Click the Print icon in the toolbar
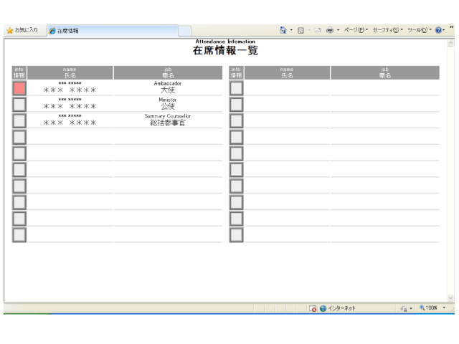 pos(329,30)
